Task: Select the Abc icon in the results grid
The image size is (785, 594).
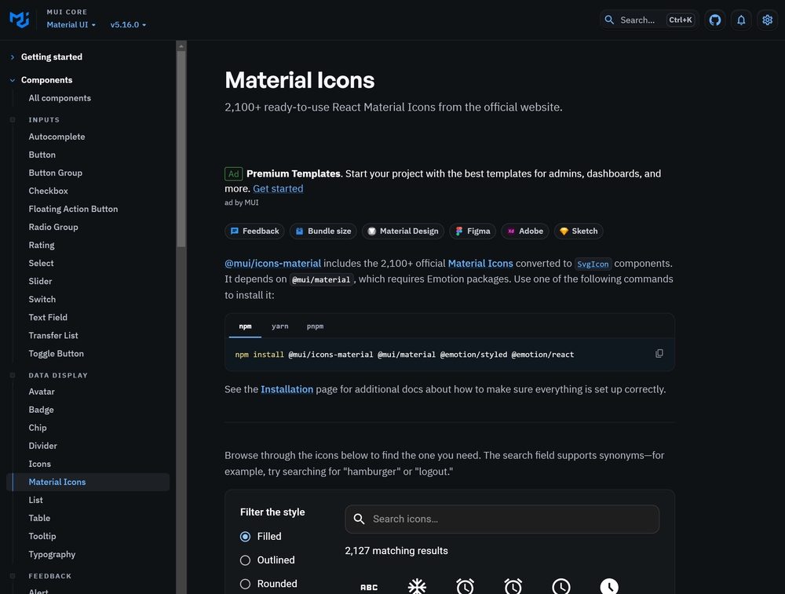Action: [x=369, y=585]
